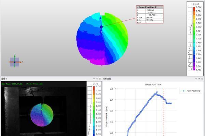
Task: Select the Value row in Point Position 2 box
Action: (x=150, y=17)
